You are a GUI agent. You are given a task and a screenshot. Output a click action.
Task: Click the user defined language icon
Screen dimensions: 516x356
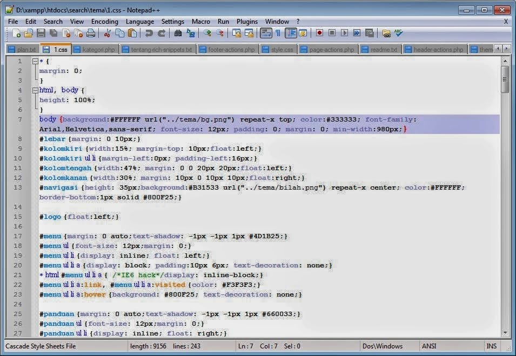[303, 33]
